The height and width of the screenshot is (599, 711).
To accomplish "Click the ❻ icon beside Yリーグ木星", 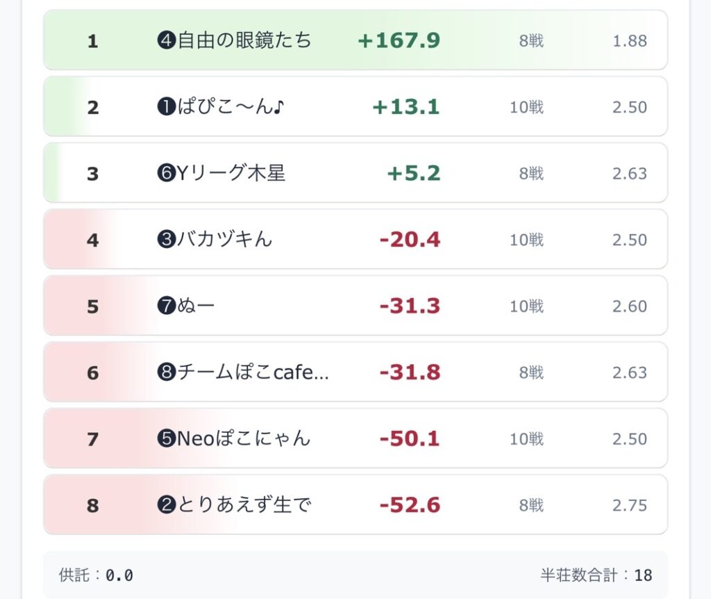I will pos(167,173).
